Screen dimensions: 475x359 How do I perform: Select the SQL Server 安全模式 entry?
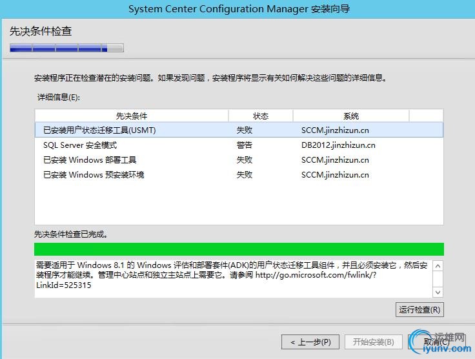(80, 145)
